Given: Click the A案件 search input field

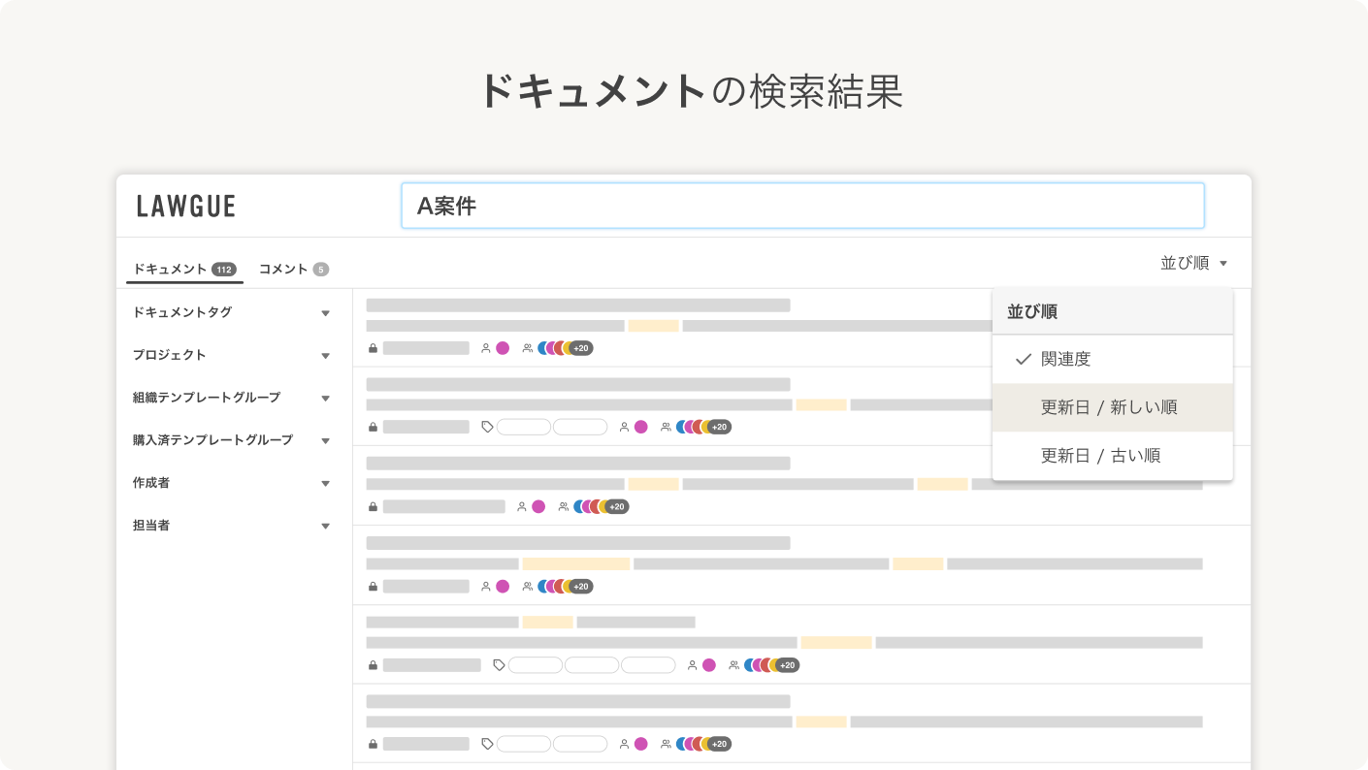Looking at the screenshot, I should tap(802, 206).
